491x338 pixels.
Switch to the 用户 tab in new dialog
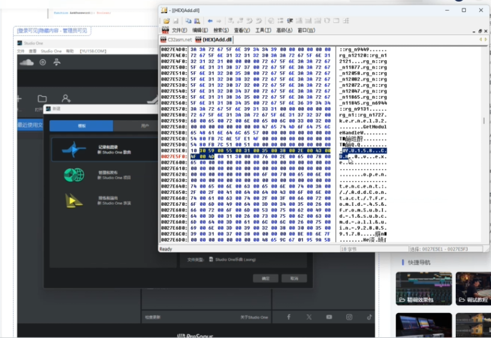(x=145, y=126)
